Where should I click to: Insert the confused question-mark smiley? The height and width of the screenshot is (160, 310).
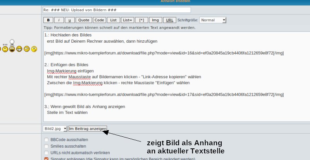pos(5,48)
